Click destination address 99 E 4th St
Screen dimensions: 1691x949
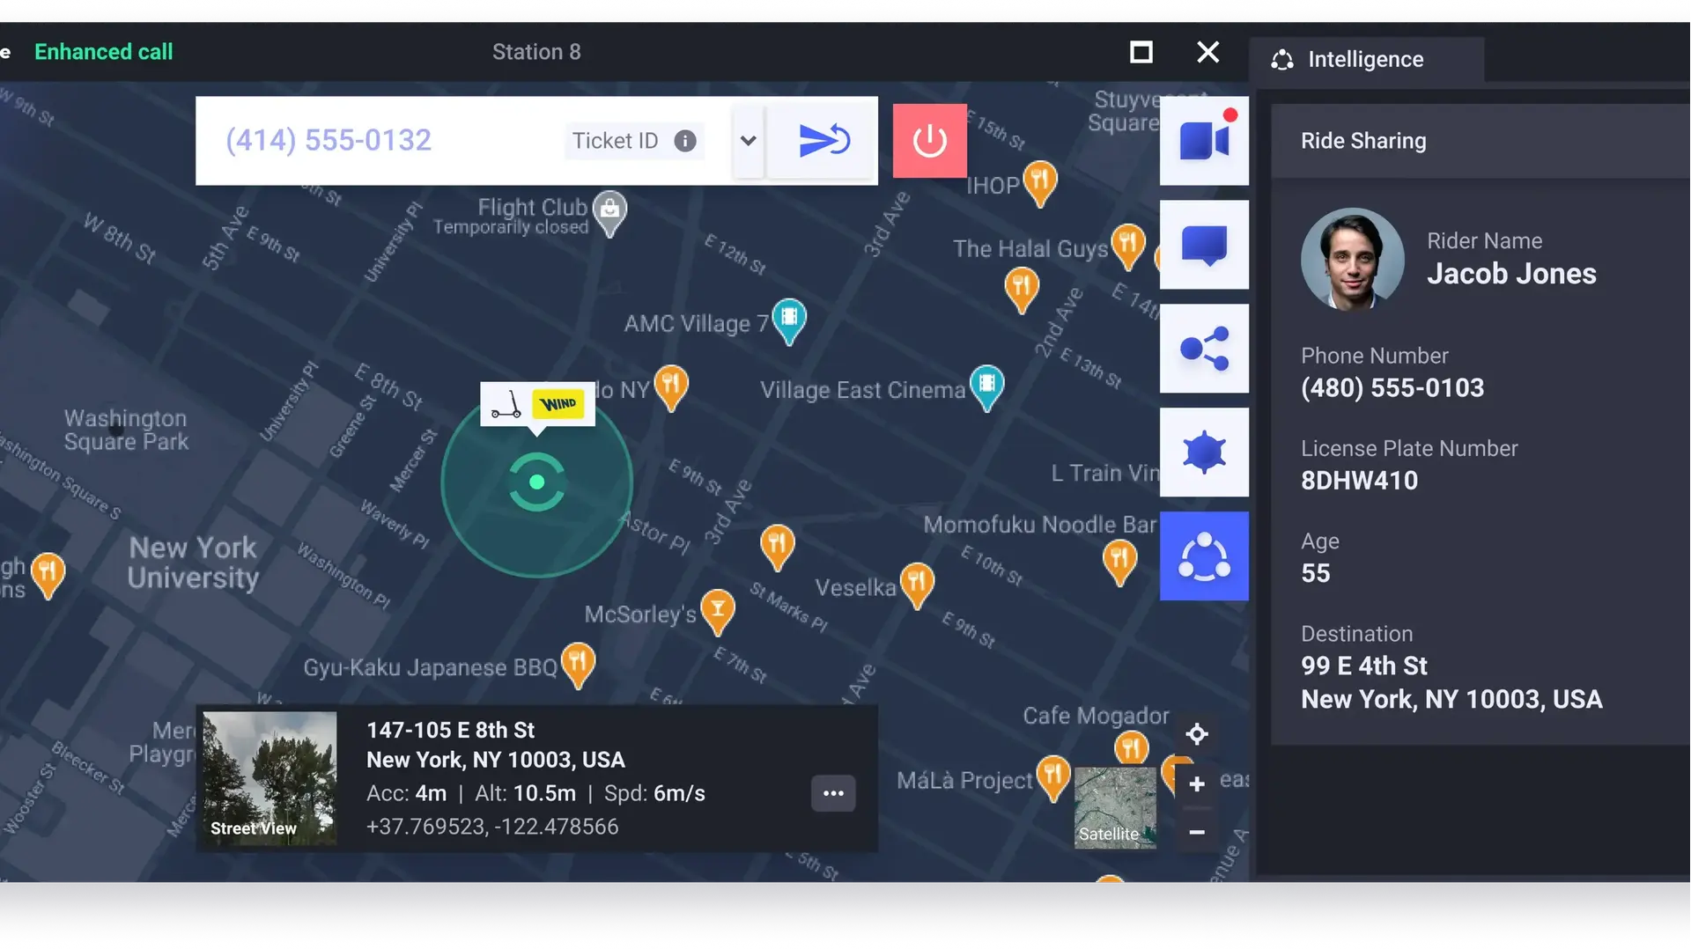pos(1364,666)
